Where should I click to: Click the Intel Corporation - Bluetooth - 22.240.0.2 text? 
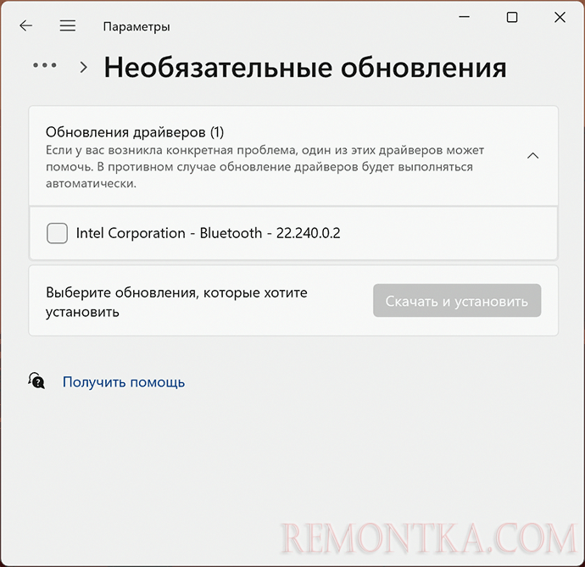(x=209, y=233)
